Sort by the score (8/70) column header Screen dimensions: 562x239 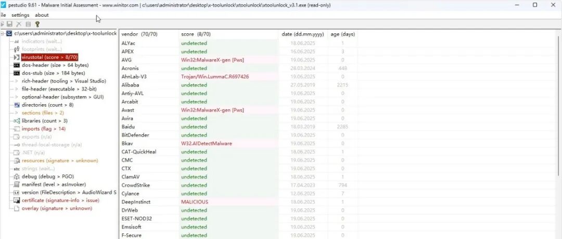228,34
